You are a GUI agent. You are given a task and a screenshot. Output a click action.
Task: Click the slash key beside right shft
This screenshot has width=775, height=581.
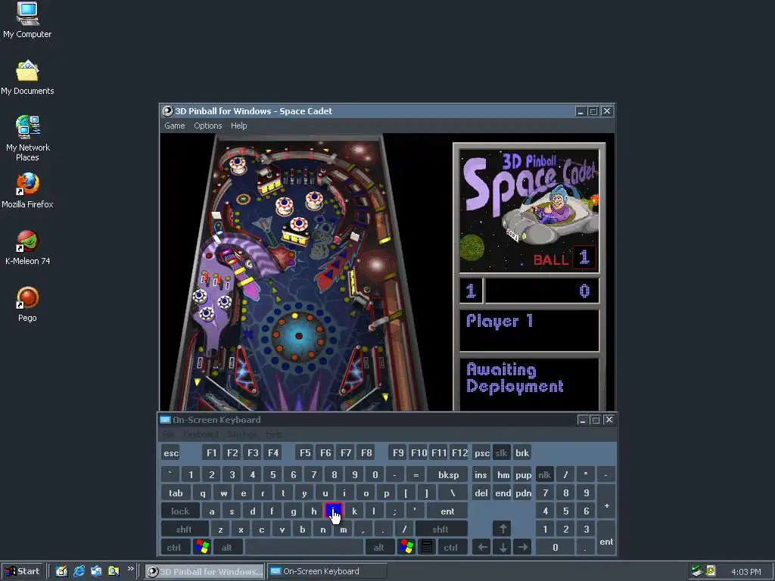pos(404,529)
